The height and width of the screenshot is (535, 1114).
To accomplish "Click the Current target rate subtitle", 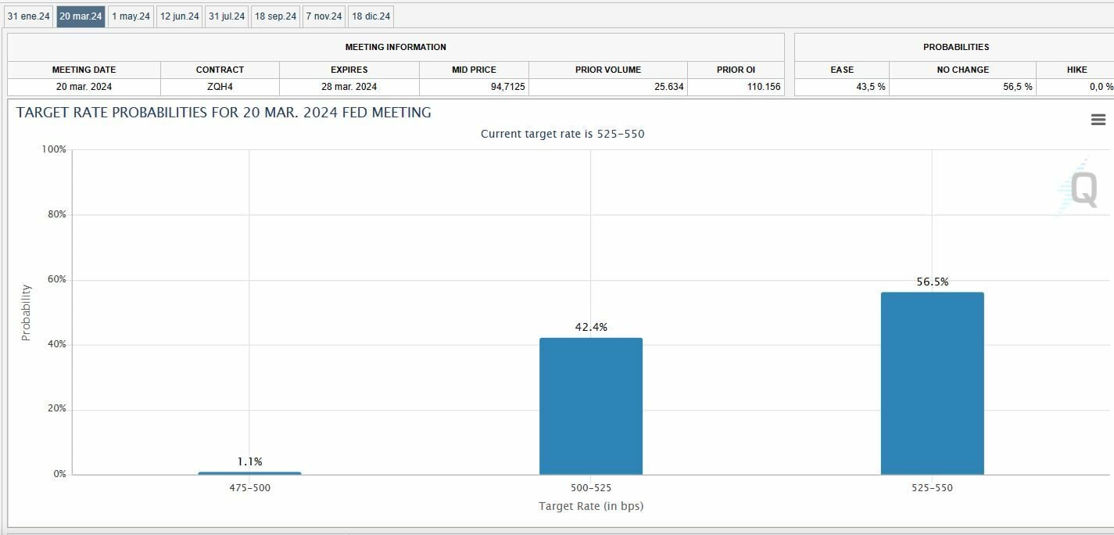I will pyautogui.click(x=562, y=134).
